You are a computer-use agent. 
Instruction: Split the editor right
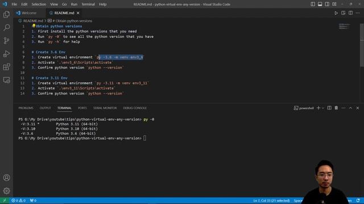[350, 13]
